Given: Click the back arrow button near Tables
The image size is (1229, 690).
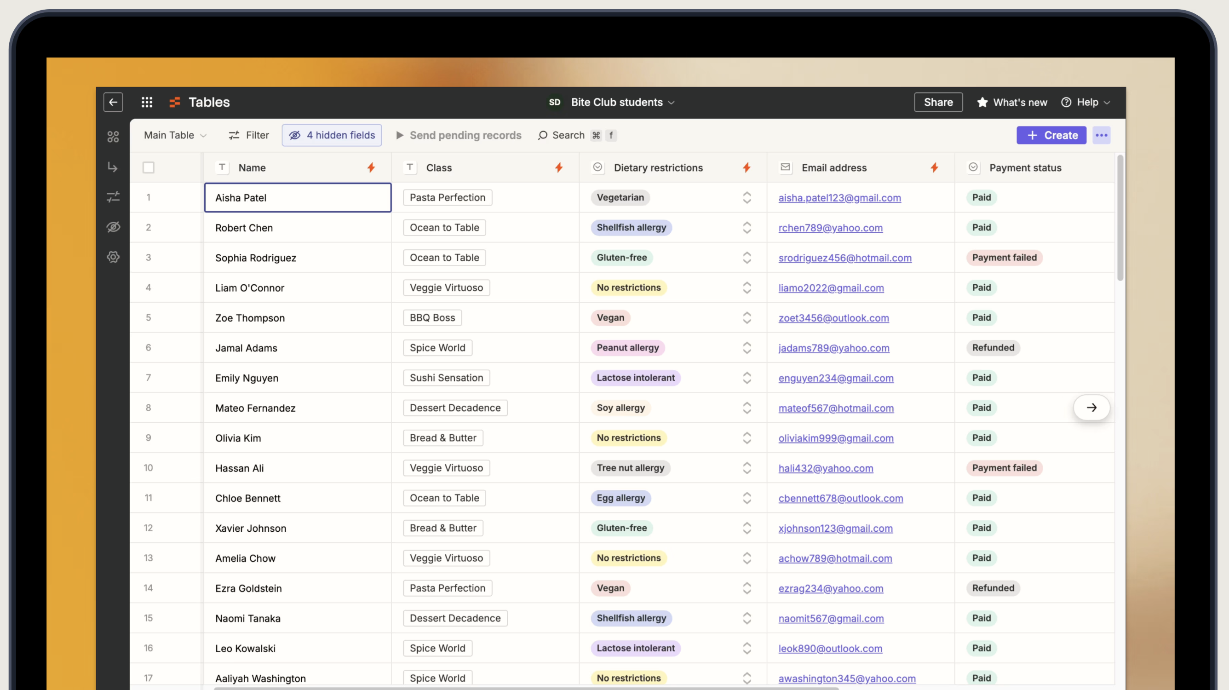Looking at the screenshot, I should coord(113,102).
